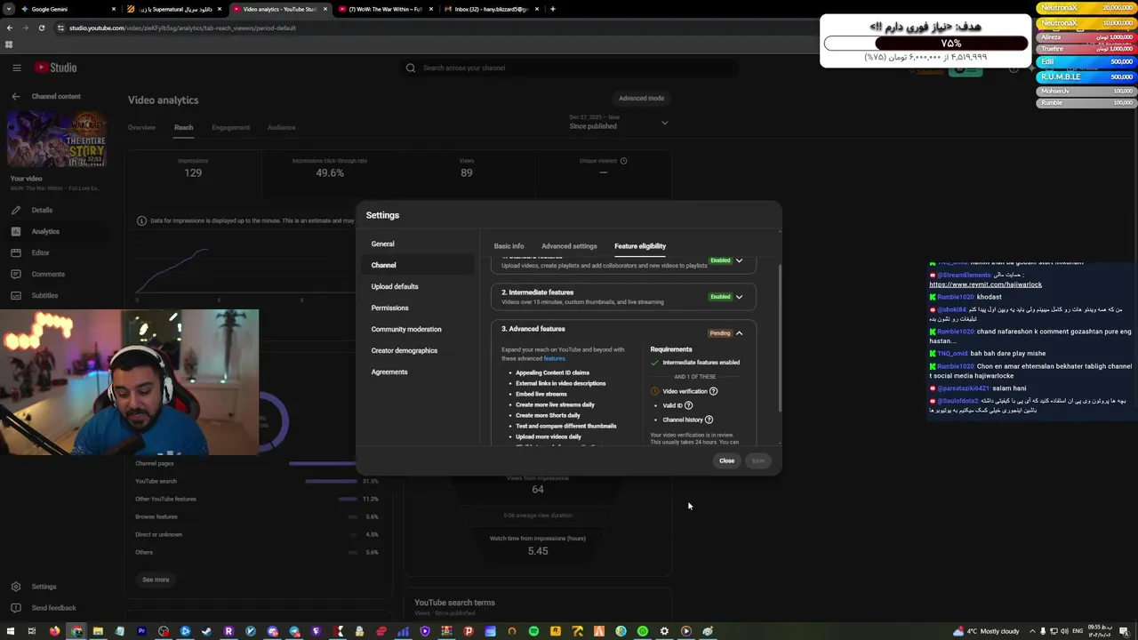
Task: Click browser back arrow
Action: (x=10, y=28)
